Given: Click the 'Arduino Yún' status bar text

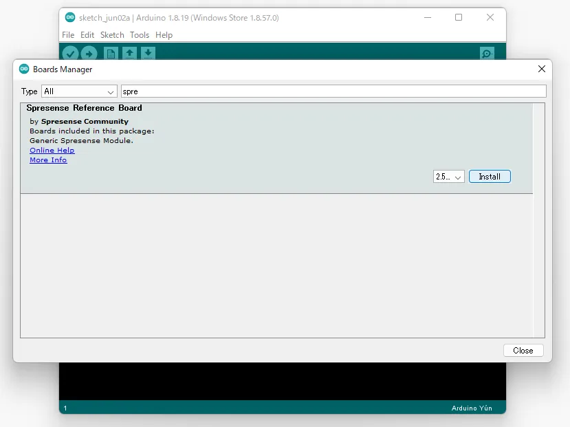Looking at the screenshot, I should (x=472, y=408).
